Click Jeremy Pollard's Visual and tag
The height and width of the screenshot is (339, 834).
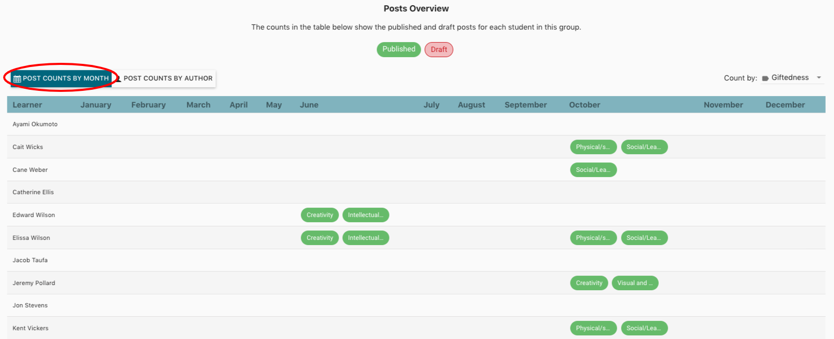(635, 283)
